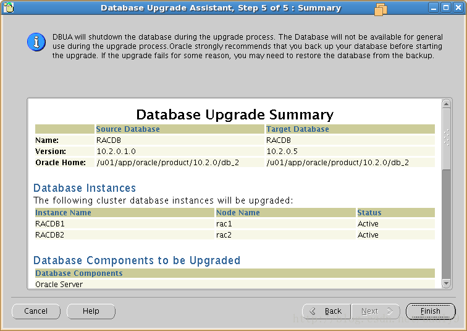
Task: Click the disabled Next button
Action: coord(376,311)
